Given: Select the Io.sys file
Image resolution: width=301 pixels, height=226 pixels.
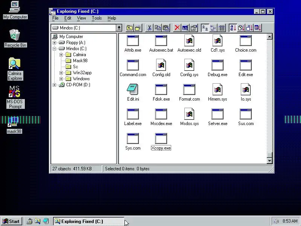Looking at the screenshot, I should tap(246, 92).
